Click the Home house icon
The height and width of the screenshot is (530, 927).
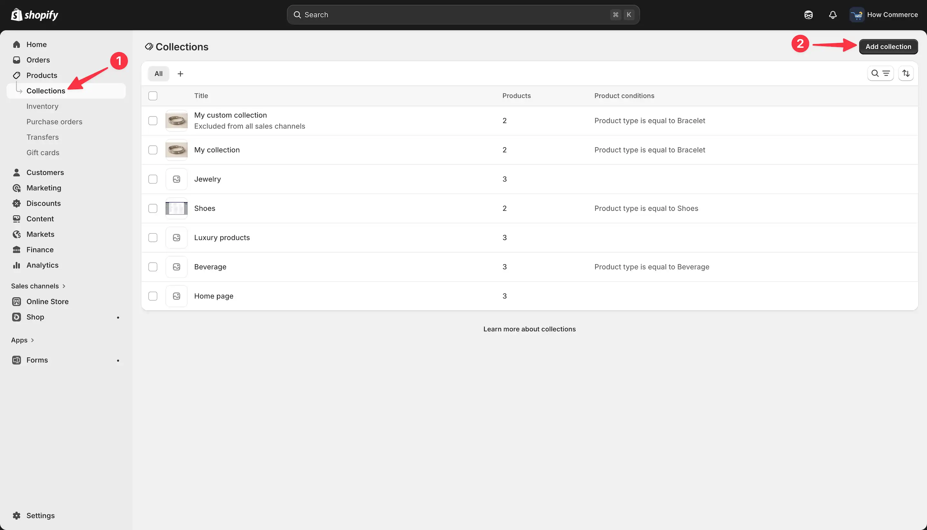click(16, 44)
